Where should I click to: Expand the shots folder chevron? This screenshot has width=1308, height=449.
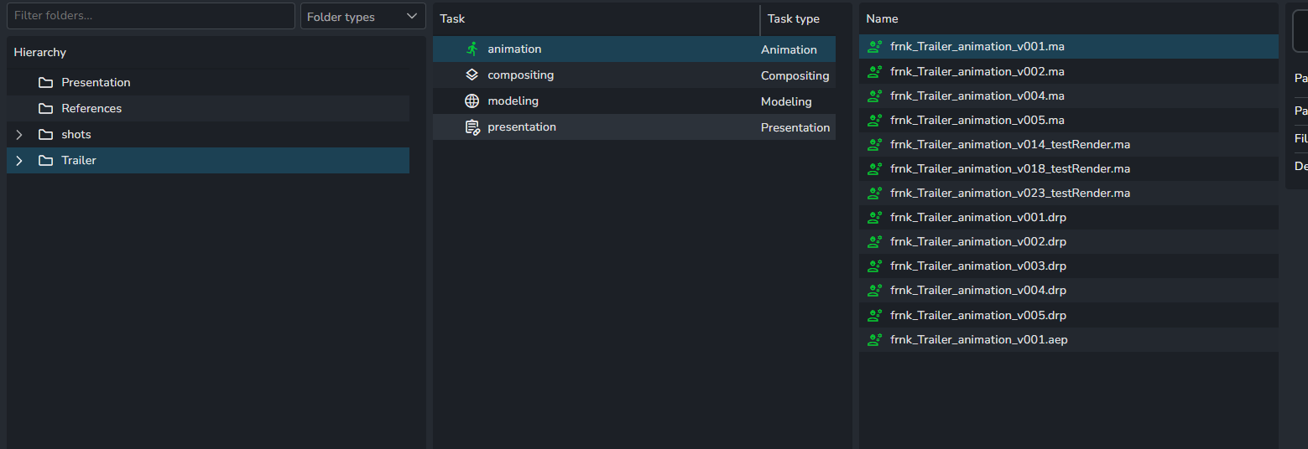(19, 134)
